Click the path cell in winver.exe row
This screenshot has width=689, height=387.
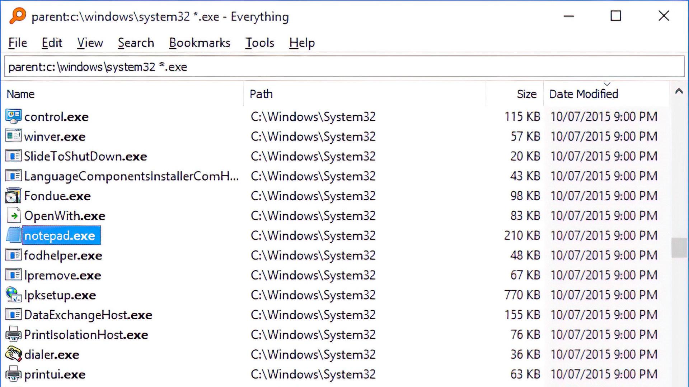(313, 137)
